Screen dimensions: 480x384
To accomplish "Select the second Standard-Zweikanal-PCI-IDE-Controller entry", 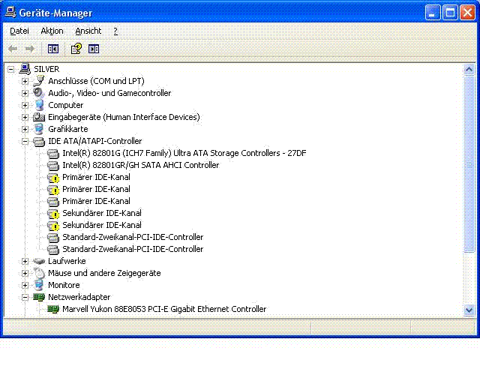I will click(133, 249).
